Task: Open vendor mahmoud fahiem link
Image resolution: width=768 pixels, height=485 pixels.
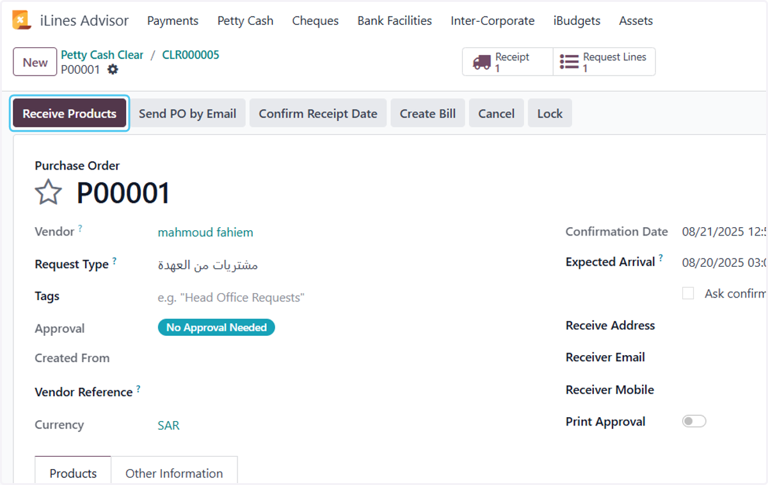Action: pos(205,232)
